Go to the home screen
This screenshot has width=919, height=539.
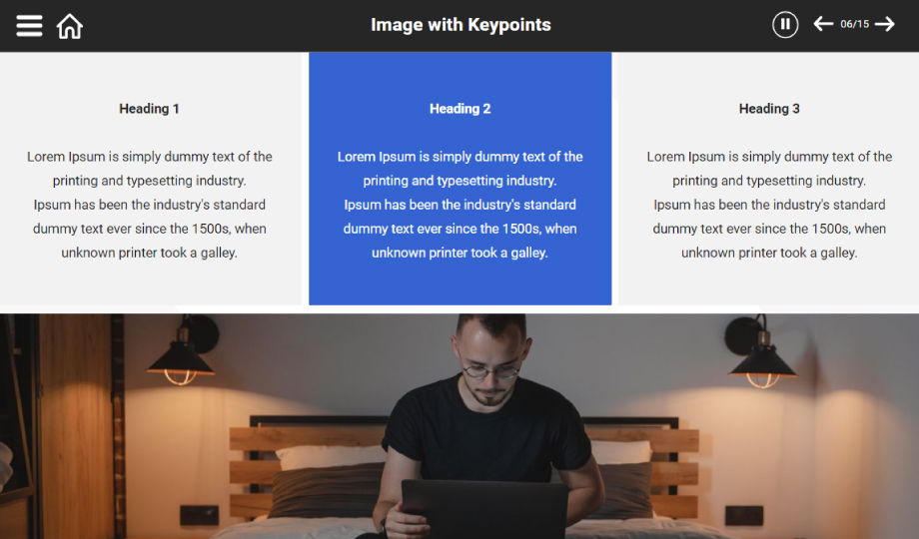69,26
